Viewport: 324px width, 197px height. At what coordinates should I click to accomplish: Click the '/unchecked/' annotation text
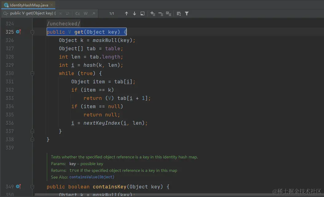[64, 24]
